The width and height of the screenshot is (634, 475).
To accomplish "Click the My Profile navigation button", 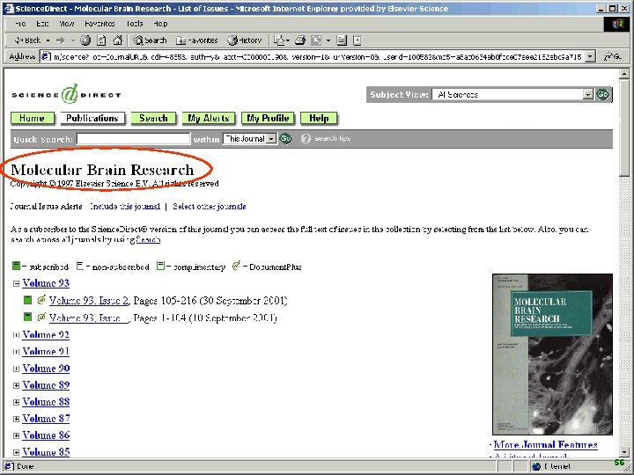I will coord(268,118).
